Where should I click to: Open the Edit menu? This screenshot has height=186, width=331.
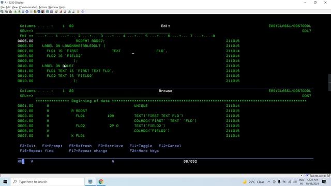[x=8, y=7]
